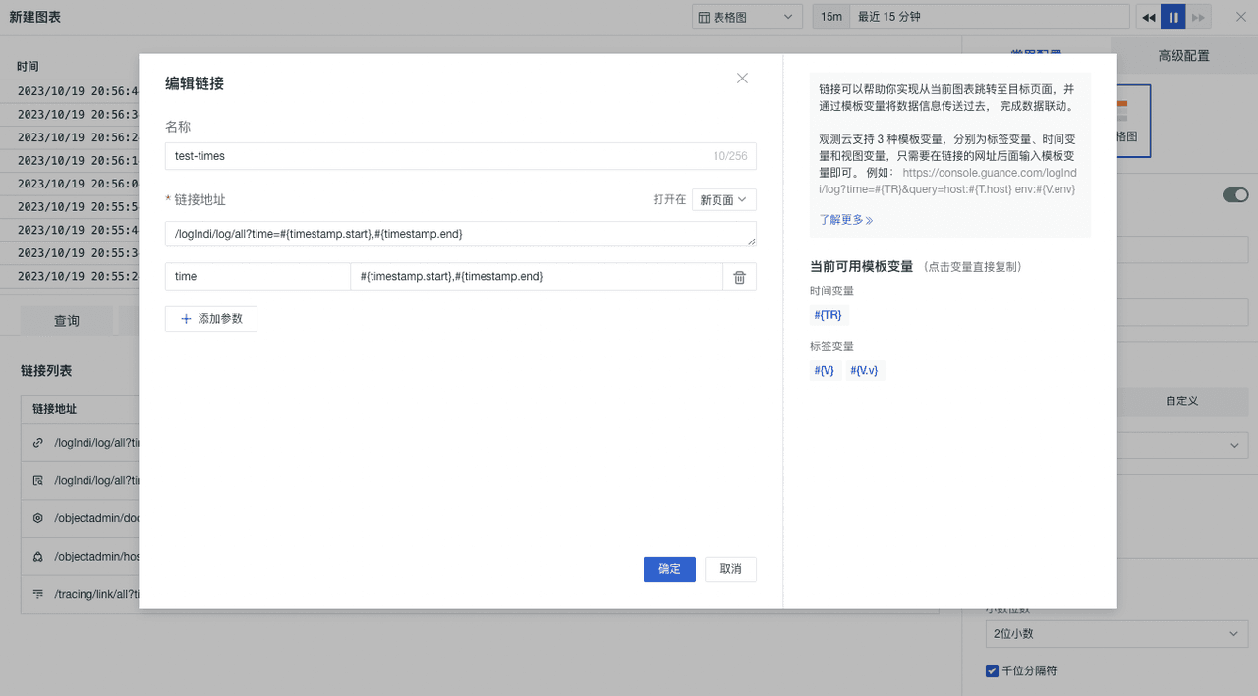Image resolution: width=1258 pixels, height=696 pixels.
Task: Close the 编辑链接 dialog with X icon
Action: (742, 79)
